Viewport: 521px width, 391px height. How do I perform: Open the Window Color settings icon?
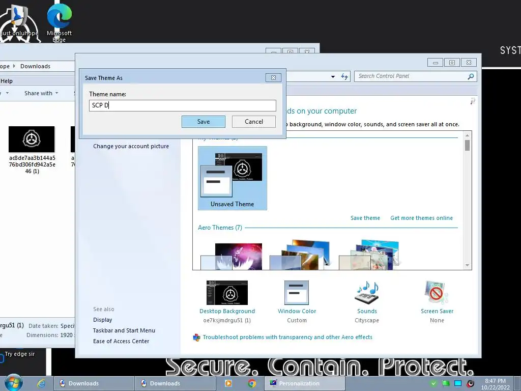(297, 293)
